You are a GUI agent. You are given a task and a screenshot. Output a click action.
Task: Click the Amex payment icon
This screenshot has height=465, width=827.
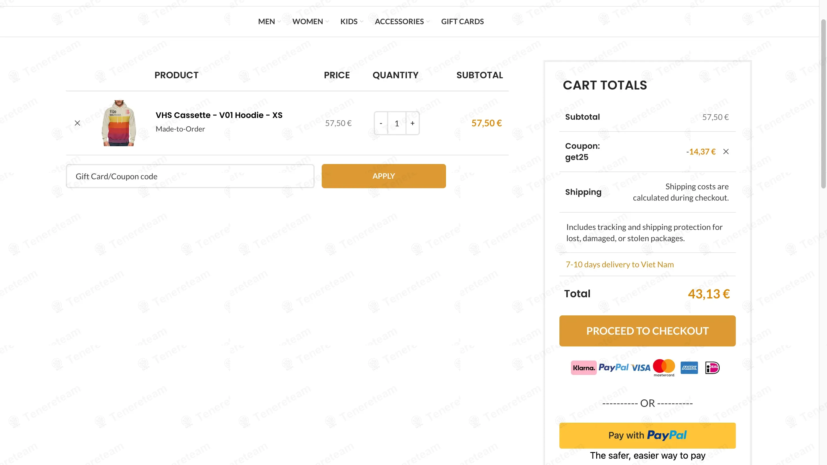[689, 368]
